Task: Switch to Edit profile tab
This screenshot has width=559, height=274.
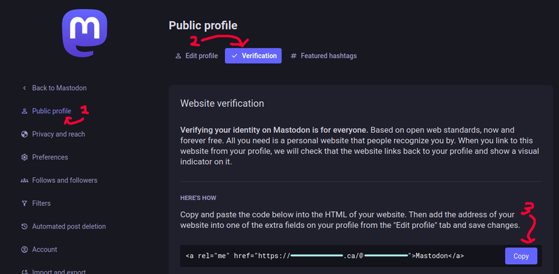Action: (x=196, y=56)
